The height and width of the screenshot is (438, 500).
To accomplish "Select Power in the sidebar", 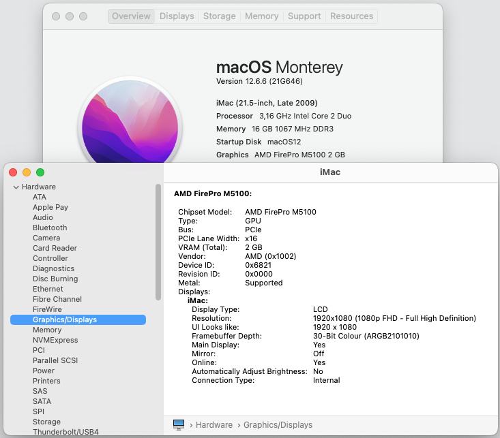I will [44, 371].
